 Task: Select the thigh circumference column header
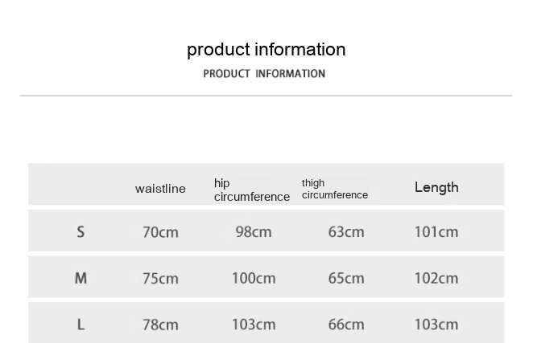pos(334,190)
